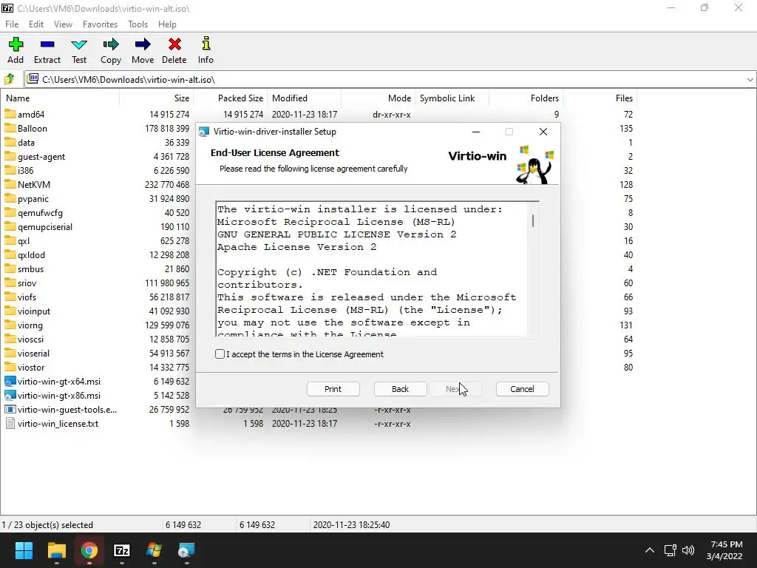
Task: Select the virtio-win-guest-tools executable icon
Action: coord(10,409)
